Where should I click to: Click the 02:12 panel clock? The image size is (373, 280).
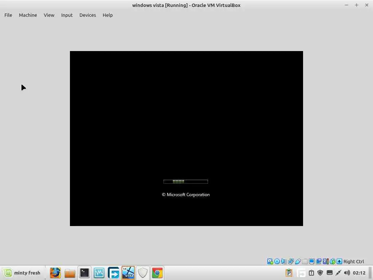[359, 273]
